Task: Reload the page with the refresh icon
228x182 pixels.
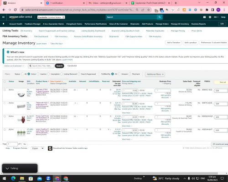Action: (x=15, y=10)
